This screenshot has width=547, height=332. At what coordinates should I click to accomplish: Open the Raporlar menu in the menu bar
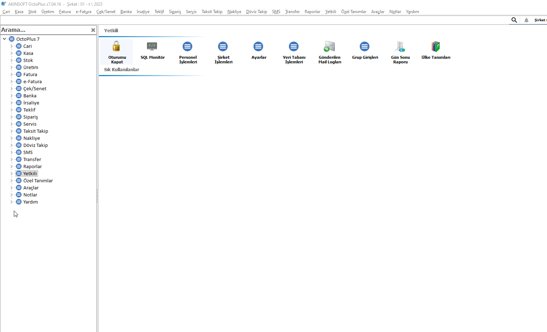[x=312, y=12]
